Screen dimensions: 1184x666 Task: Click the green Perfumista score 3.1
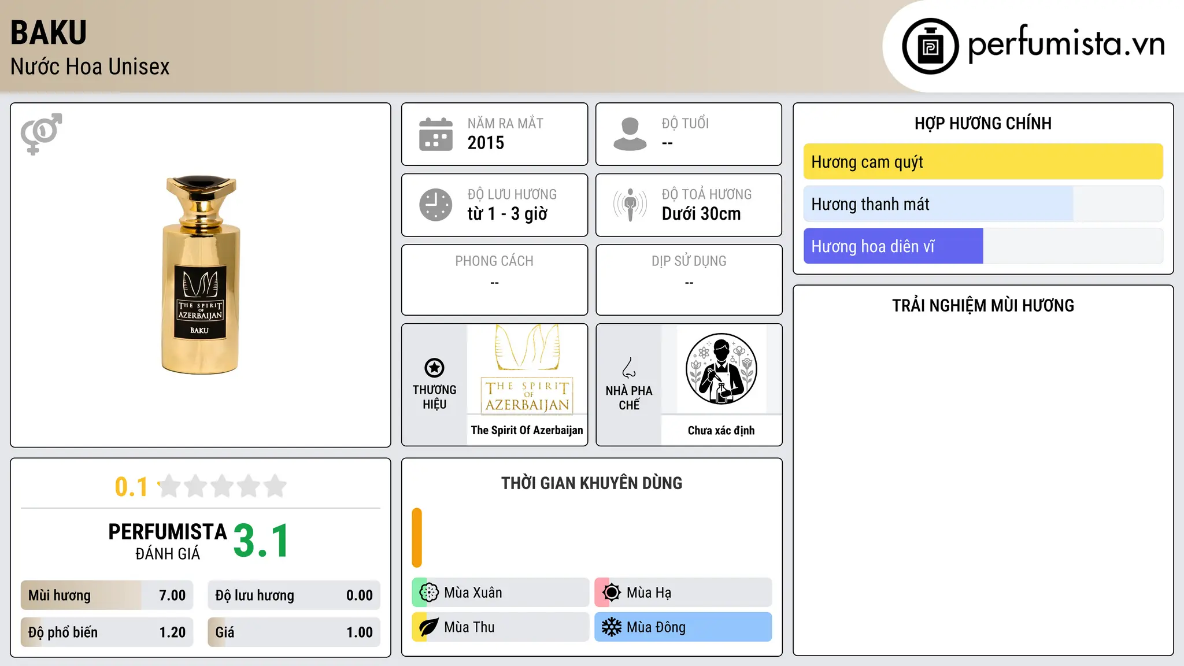tap(261, 541)
